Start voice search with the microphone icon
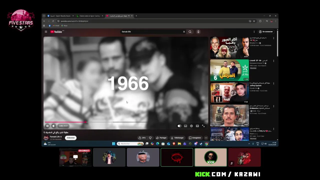 (198, 32)
